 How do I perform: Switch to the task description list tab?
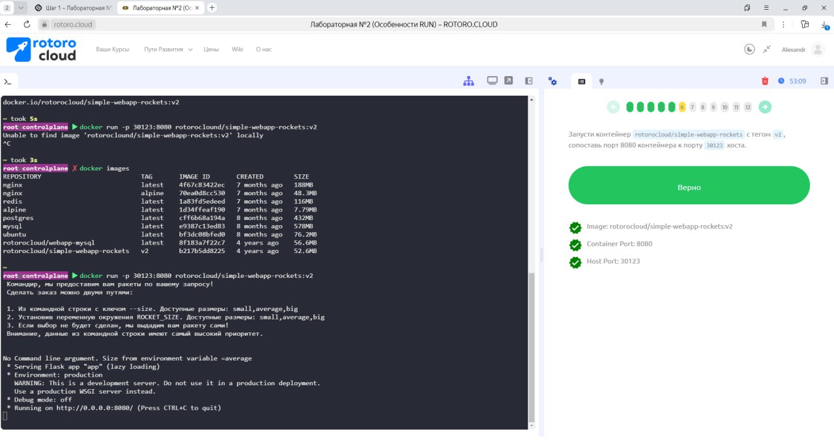pos(582,81)
